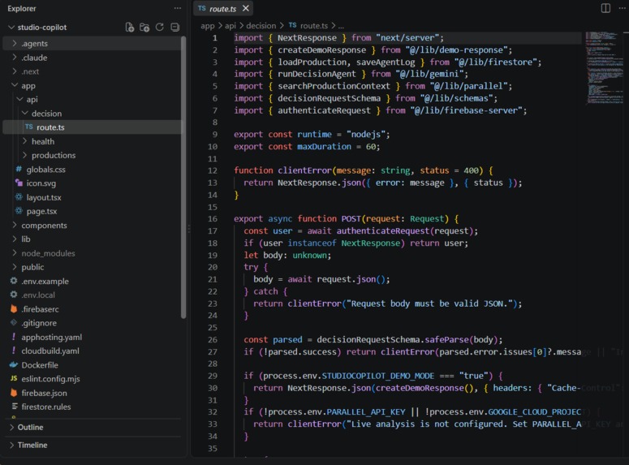Click the New File icon in Explorer header
The image size is (629, 465).
coord(129,28)
